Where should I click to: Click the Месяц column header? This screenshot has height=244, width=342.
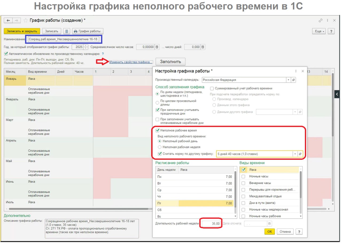[15, 72]
